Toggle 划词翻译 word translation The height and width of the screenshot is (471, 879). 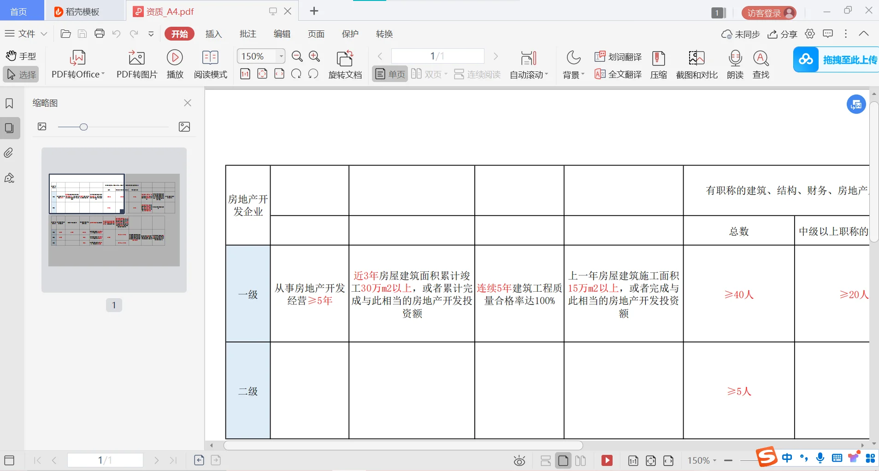point(618,56)
